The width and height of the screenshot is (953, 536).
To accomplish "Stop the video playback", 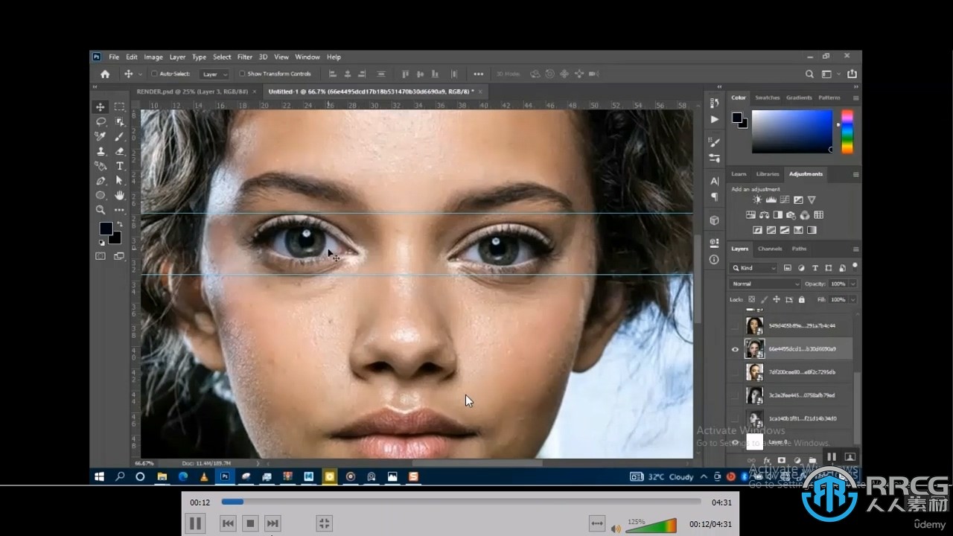I will tap(250, 523).
